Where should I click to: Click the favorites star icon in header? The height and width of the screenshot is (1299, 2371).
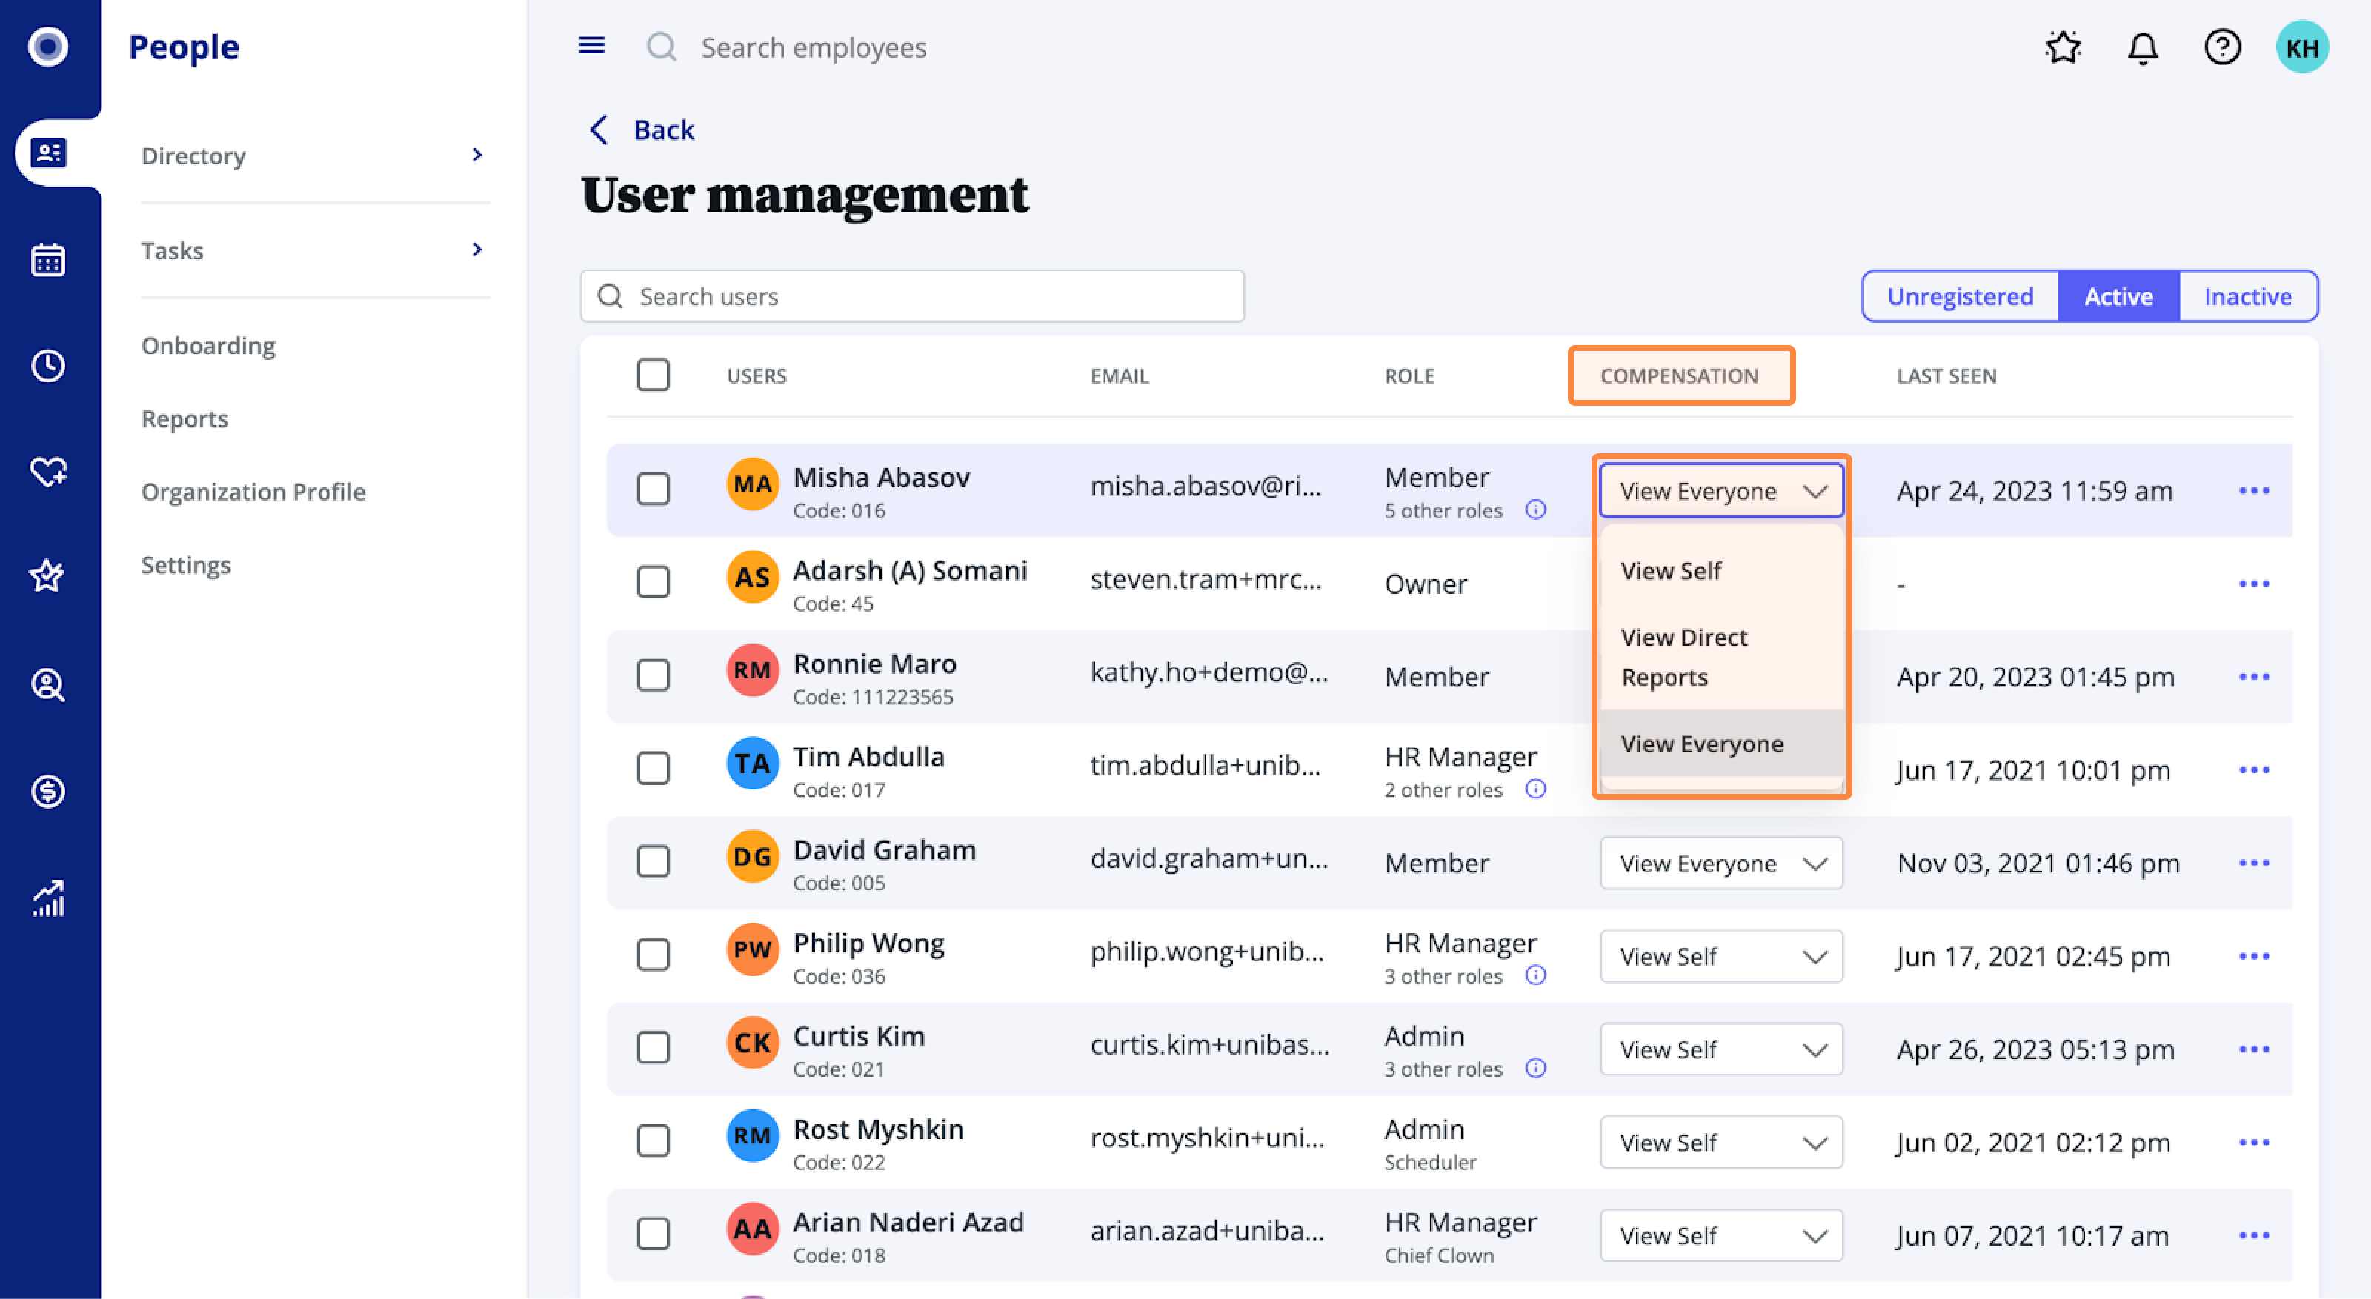pos(2064,47)
